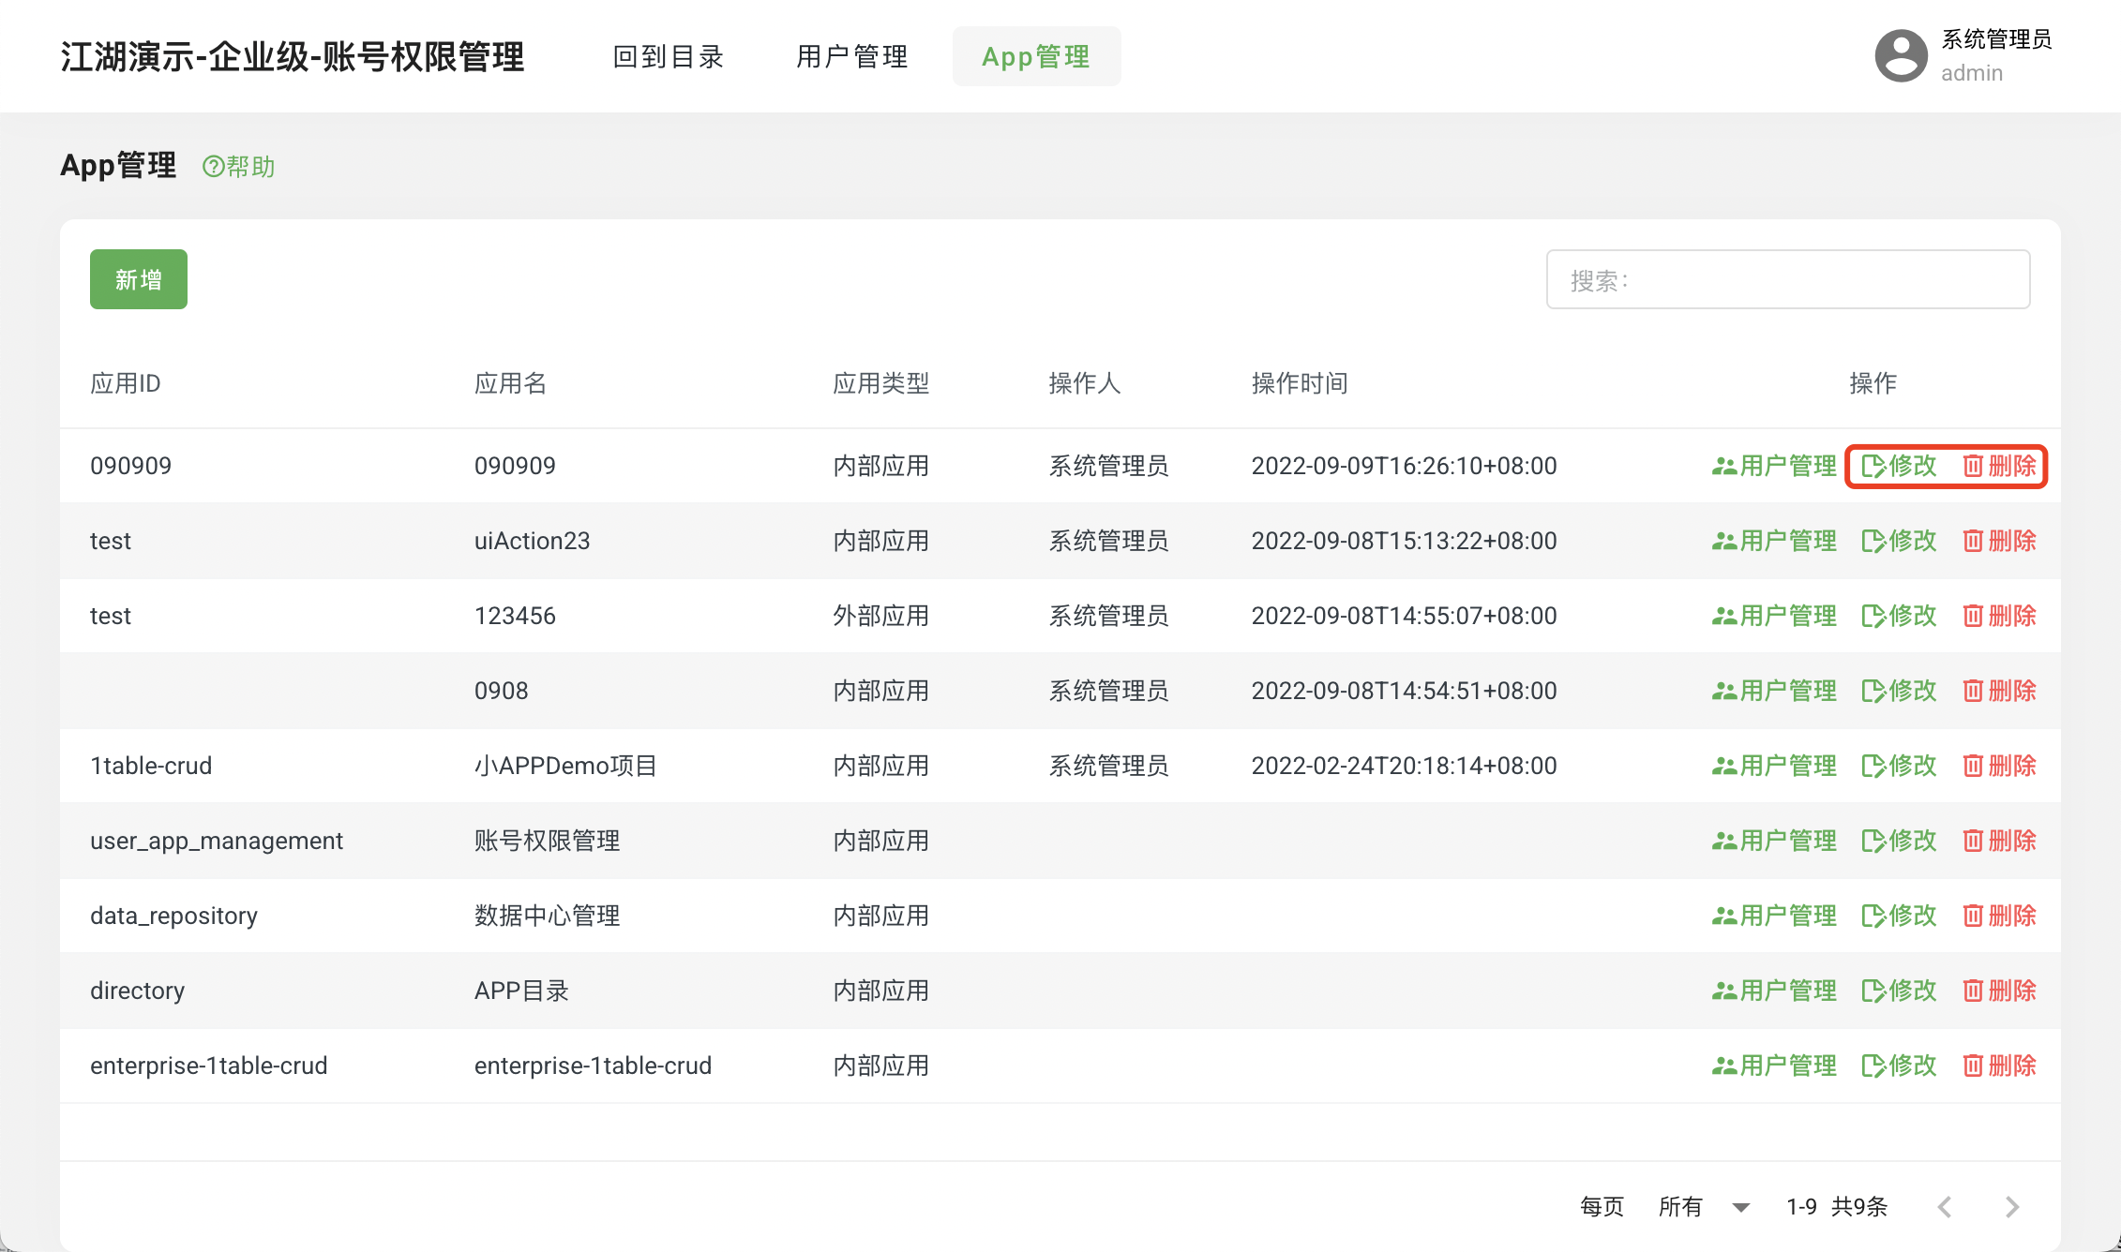Click user management icon for 账号权限管理 row
The height and width of the screenshot is (1252, 2121).
pos(1723,841)
